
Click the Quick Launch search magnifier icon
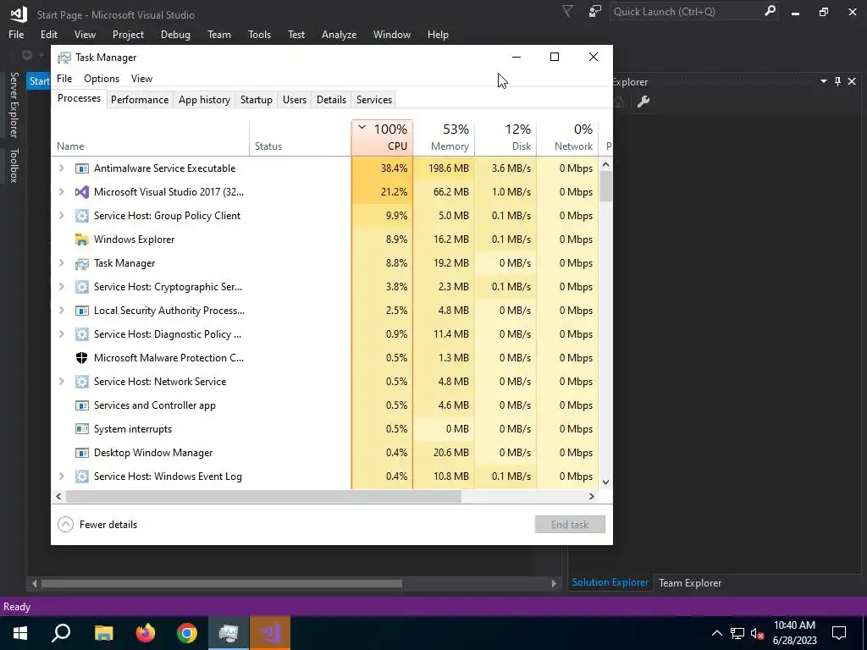pos(770,11)
